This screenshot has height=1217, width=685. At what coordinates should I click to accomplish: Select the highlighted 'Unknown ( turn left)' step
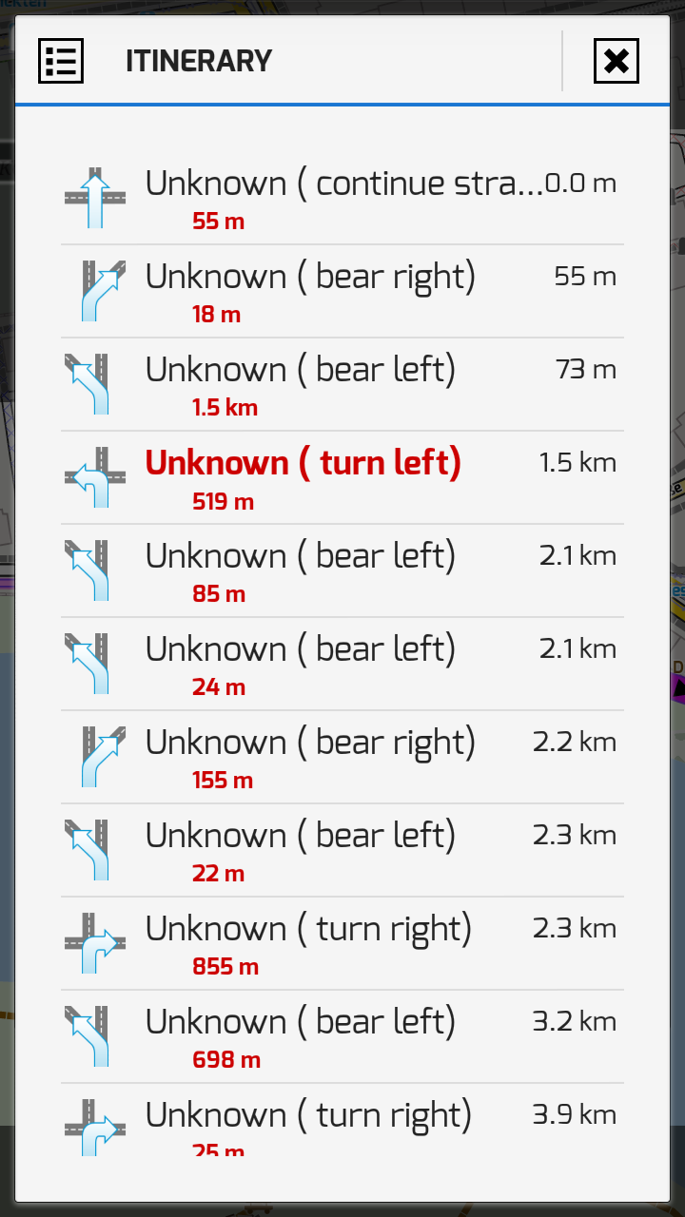pos(303,463)
